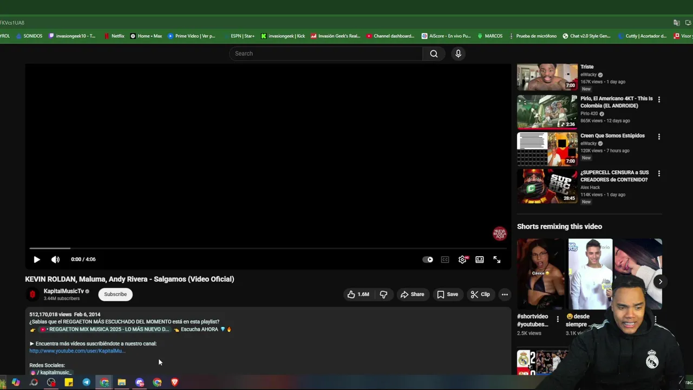Screen dimensions: 693x390
Task: Open the Pirlo This Is Colombia thumbnail
Action: click(x=547, y=112)
